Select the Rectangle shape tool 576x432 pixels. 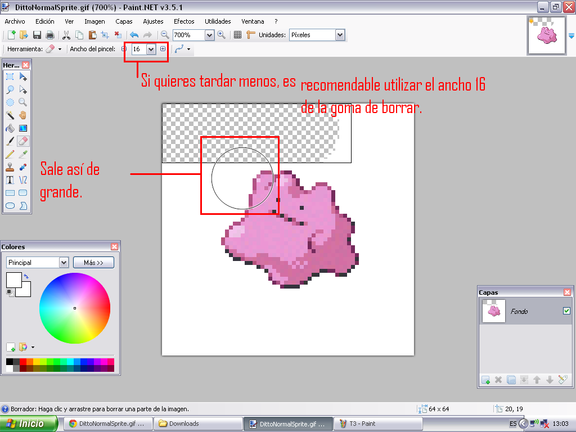pyautogui.click(x=10, y=193)
